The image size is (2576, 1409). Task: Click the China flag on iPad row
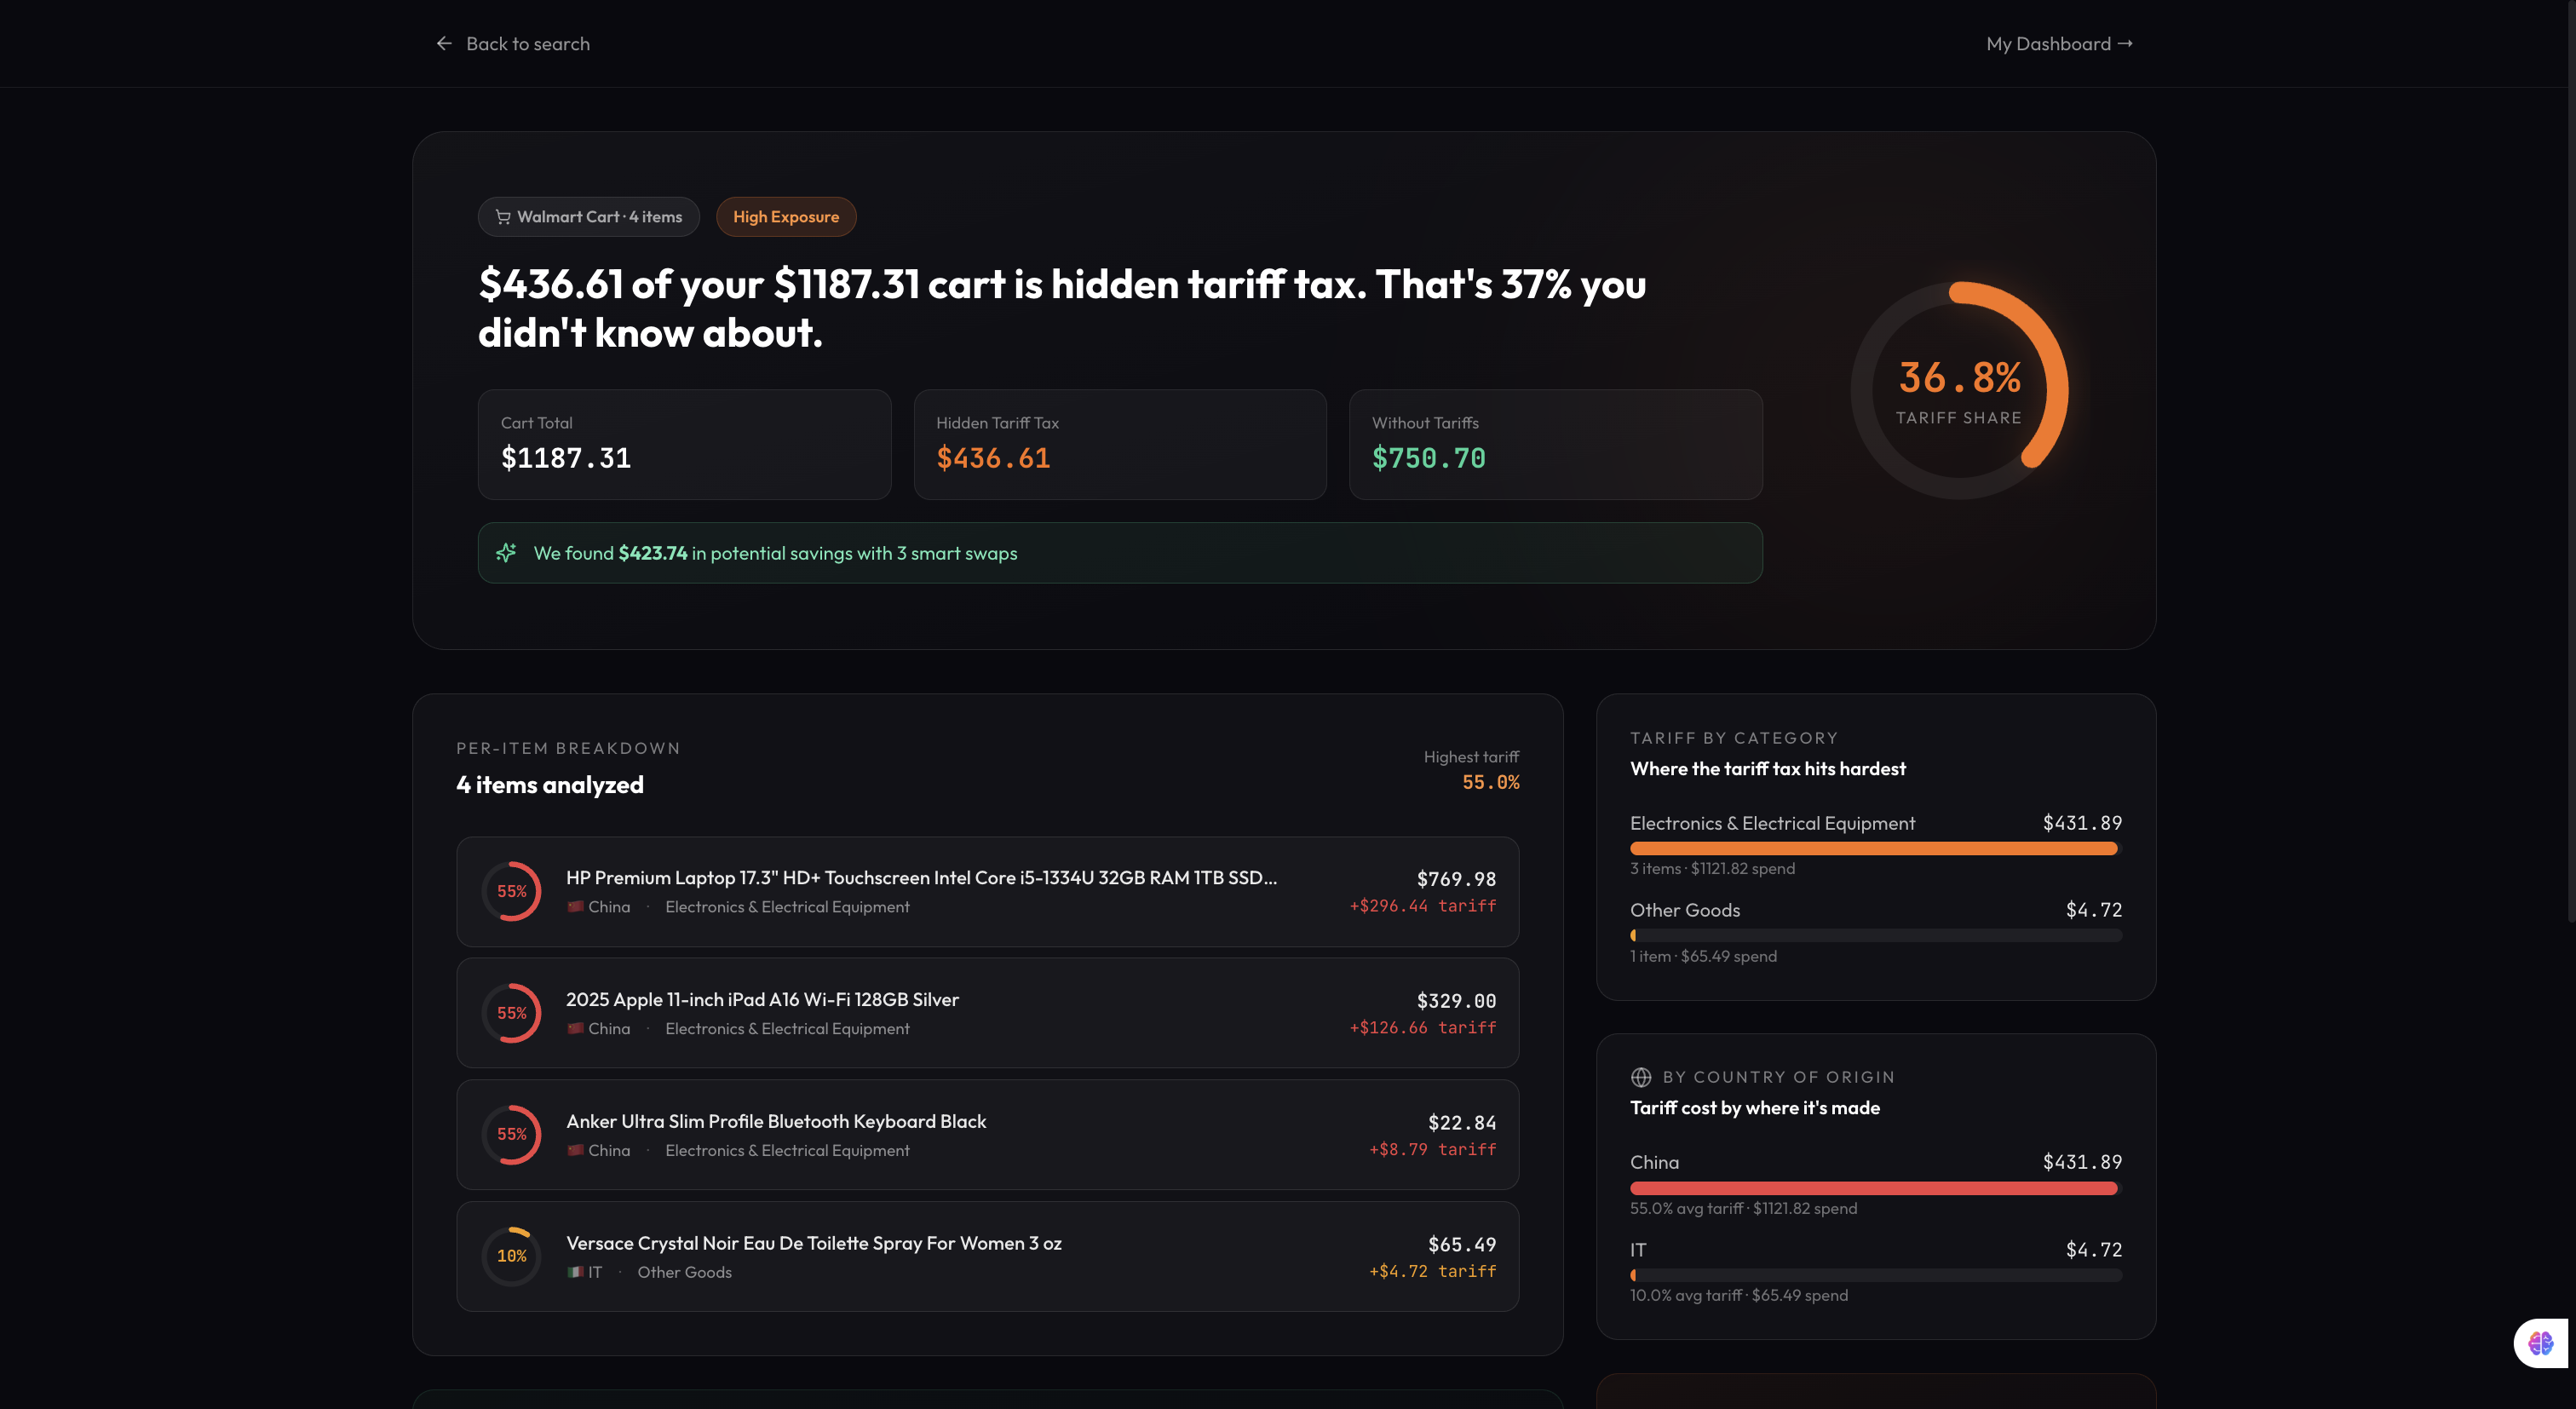[575, 1028]
